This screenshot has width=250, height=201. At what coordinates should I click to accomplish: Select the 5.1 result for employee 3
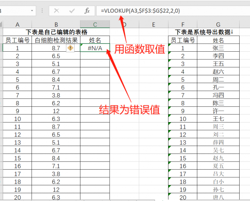pyautogui.click(x=56, y=64)
